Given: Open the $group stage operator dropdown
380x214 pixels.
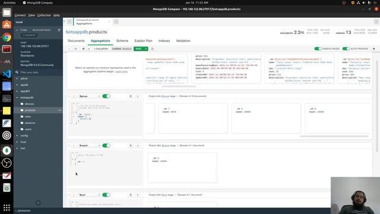Looking at the screenshot, I should tap(89, 96).
